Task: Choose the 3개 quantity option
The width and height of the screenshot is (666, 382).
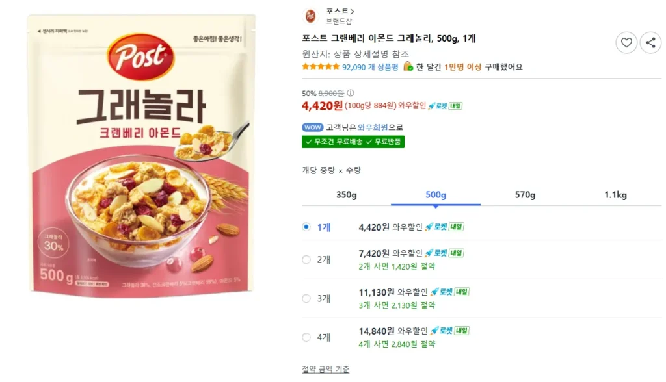Action: tap(306, 298)
